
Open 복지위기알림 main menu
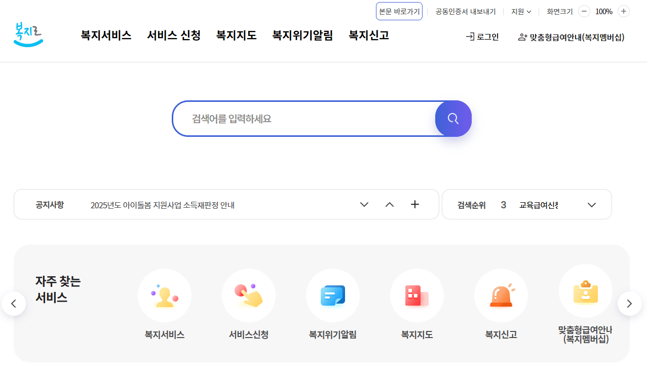point(302,35)
